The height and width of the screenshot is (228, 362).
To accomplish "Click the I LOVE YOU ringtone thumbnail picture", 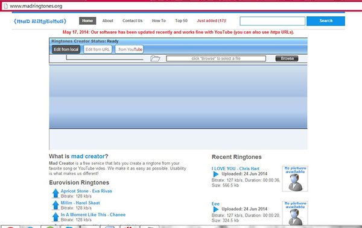I will 295,179.
